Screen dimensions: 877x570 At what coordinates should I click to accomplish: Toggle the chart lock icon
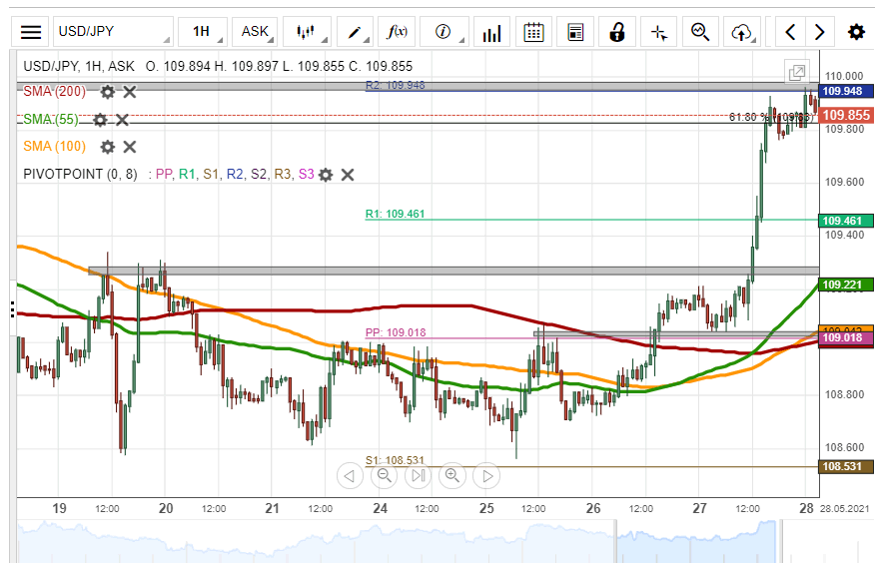617,32
